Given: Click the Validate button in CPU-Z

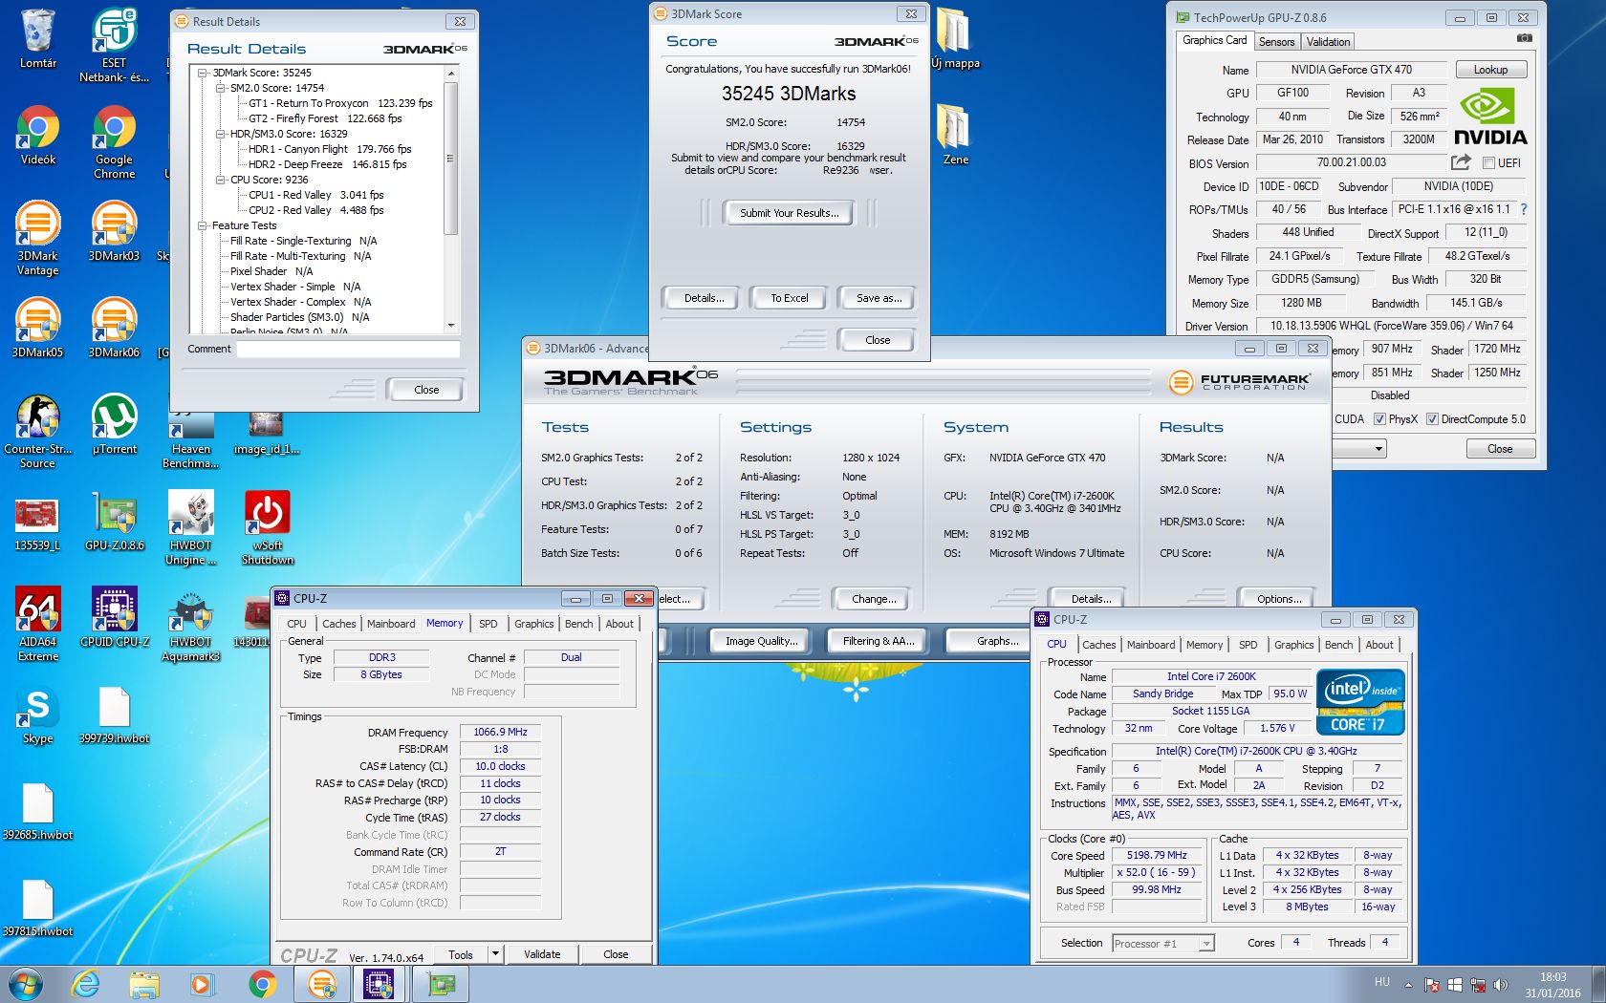Looking at the screenshot, I should [x=542, y=954].
